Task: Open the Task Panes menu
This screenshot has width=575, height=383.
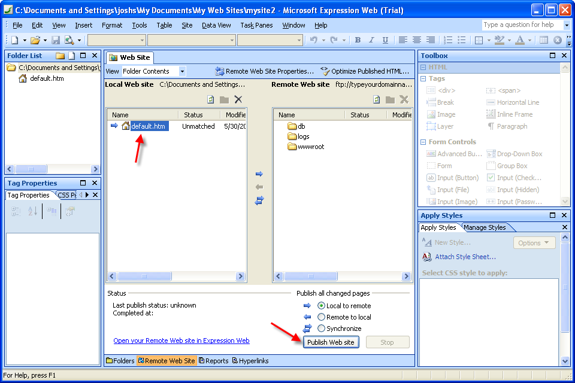Action: coord(256,25)
